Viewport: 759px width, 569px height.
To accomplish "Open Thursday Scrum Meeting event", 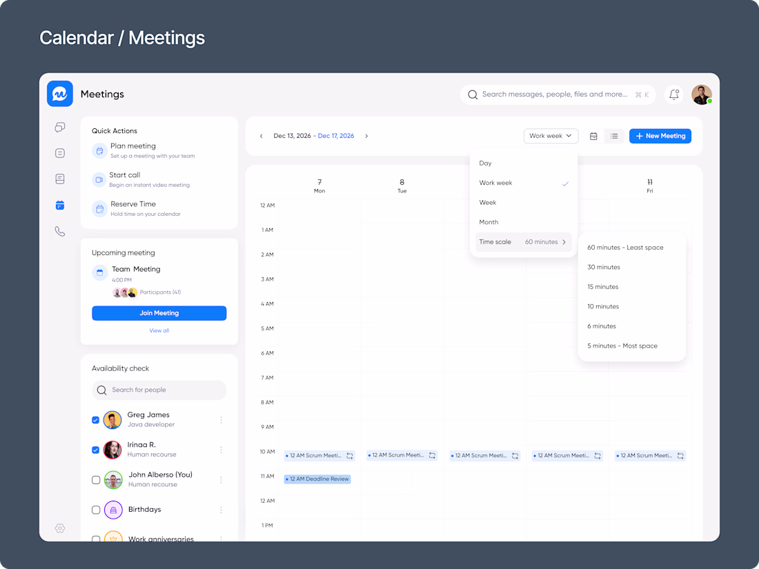I will [567, 456].
